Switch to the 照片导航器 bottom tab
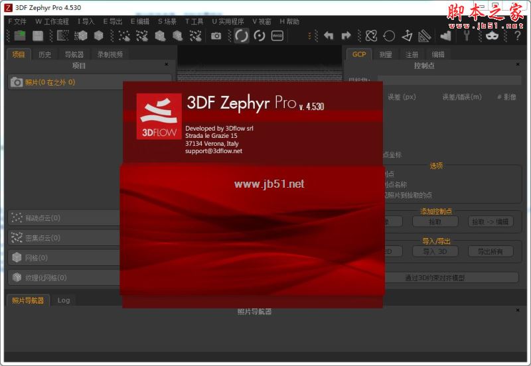 pyautogui.click(x=28, y=300)
